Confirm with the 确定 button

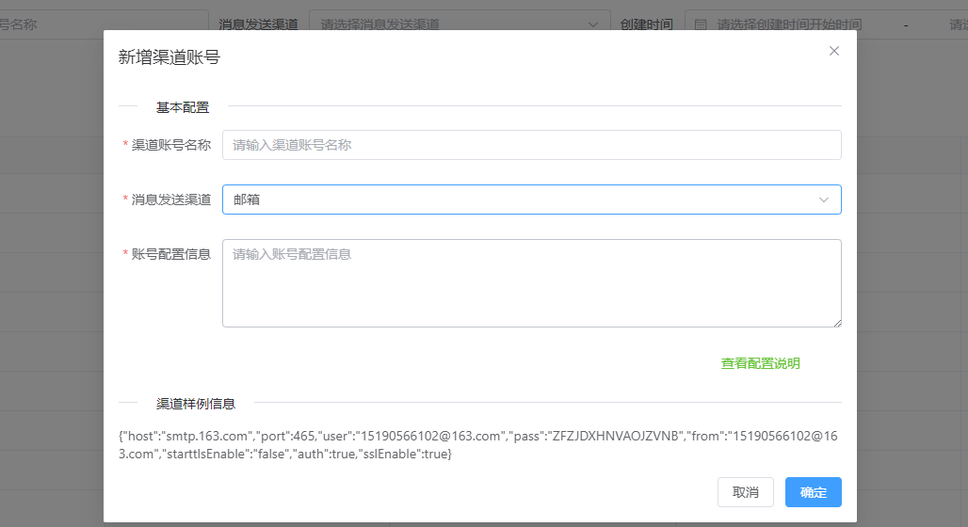pos(813,492)
